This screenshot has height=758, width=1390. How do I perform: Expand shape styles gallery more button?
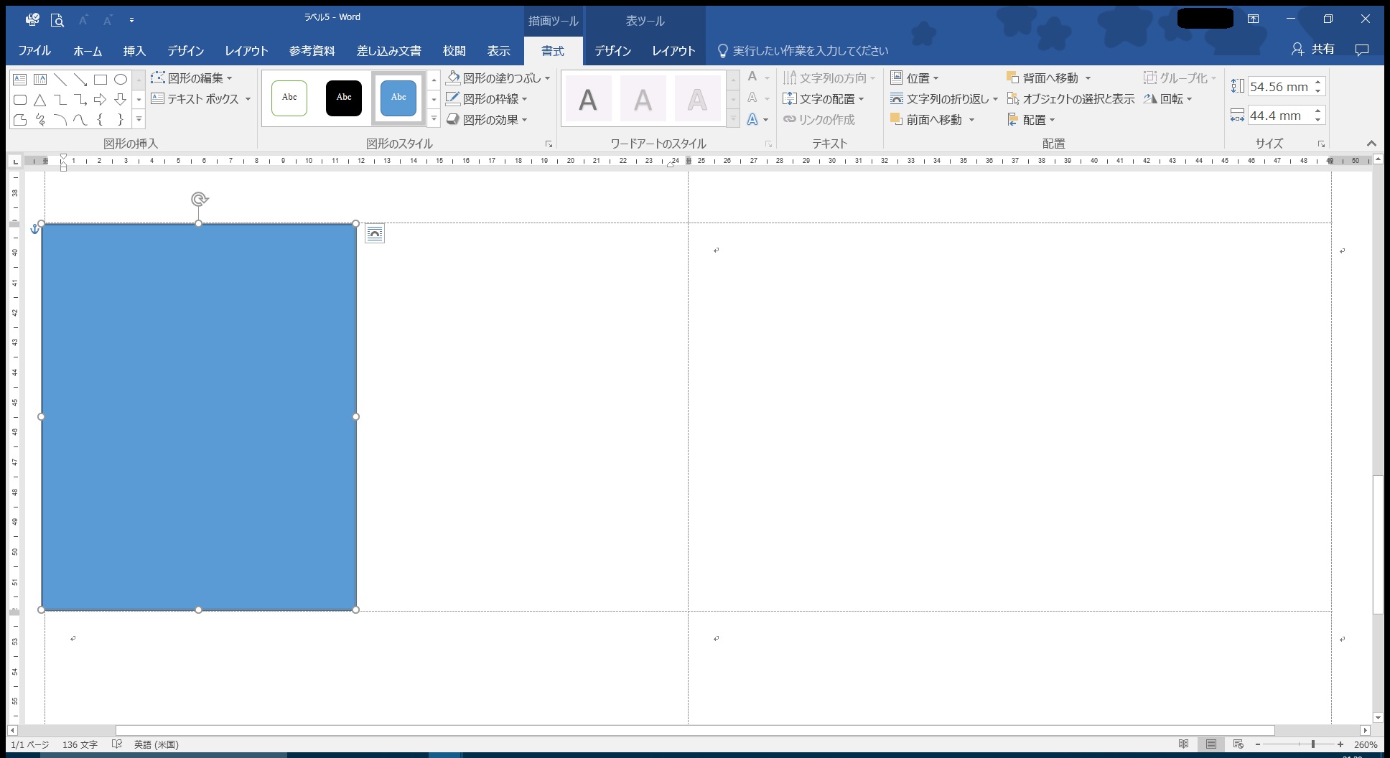click(434, 119)
